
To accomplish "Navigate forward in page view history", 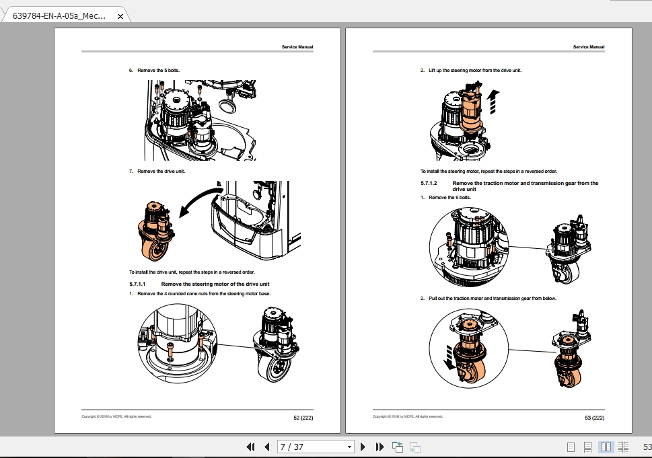I will [415, 447].
